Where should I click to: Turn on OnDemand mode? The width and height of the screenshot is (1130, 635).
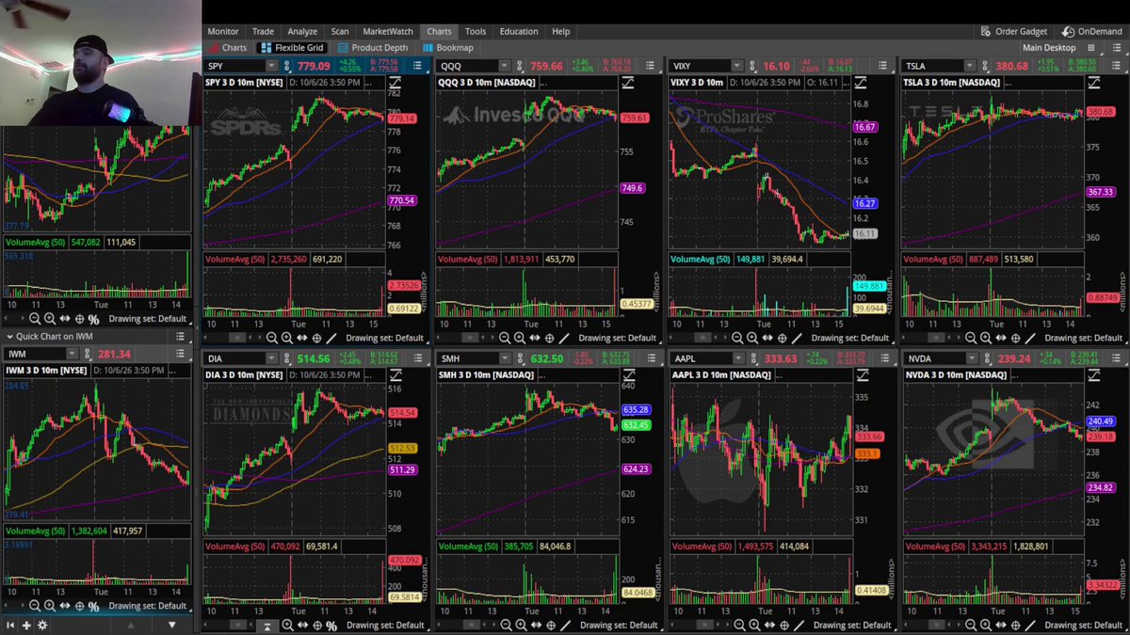pyautogui.click(x=1091, y=31)
